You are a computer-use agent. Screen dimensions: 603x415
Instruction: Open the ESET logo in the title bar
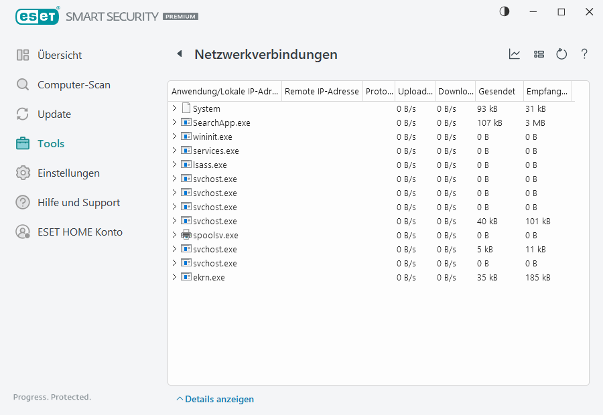click(38, 16)
